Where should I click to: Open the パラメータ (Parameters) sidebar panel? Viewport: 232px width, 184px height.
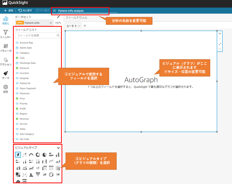pyautogui.click(x=6, y=48)
